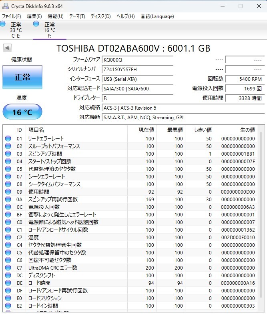Click the status orb for attribute 07
Image resolution: width=267 pixels, height=314 pixels.
pos(8,177)
